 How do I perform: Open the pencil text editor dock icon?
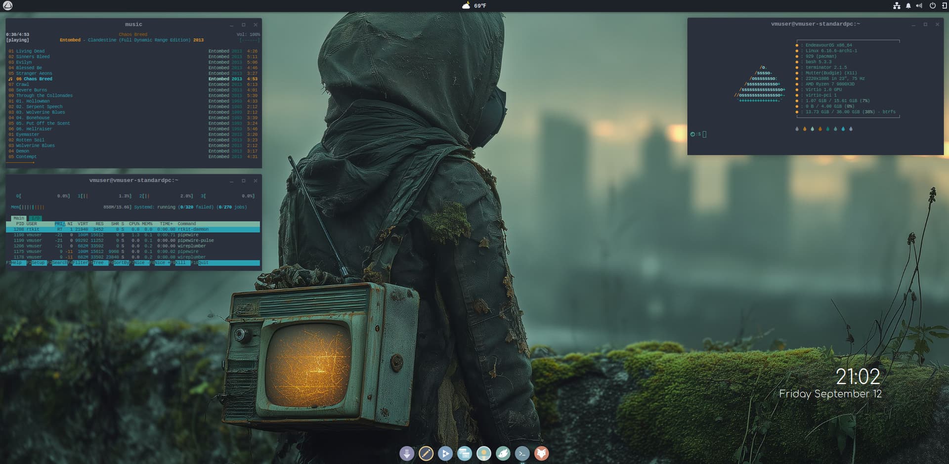click(x=426, y=453)
